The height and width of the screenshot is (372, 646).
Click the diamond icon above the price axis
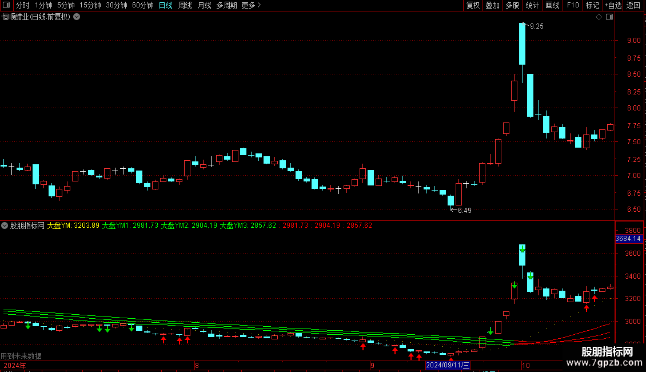599,17
